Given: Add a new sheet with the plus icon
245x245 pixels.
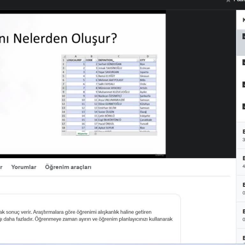Looking at the screenshot, I should [95, 134].
